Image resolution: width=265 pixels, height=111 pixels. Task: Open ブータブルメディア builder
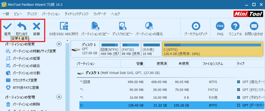pyautogui.click(x=196, y=29)
